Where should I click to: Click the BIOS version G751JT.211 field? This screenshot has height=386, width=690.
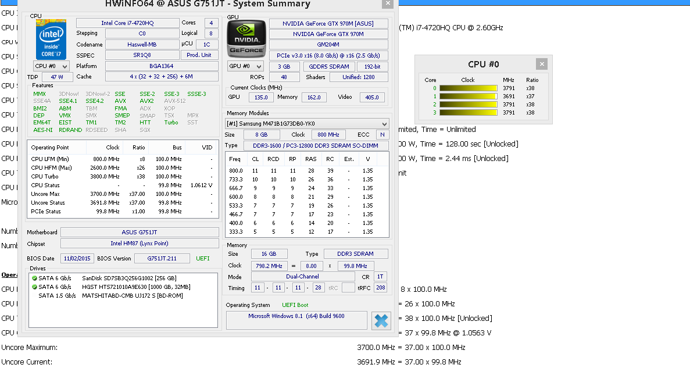click(162, 258)
